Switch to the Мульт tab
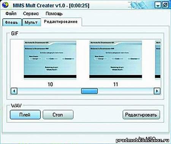Screen dimensions: 171x144 coord(32,22)
